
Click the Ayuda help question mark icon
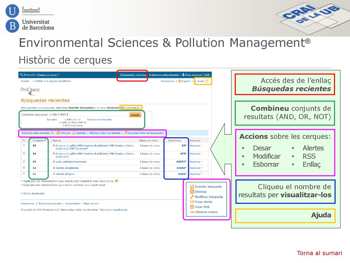point(207,81)
